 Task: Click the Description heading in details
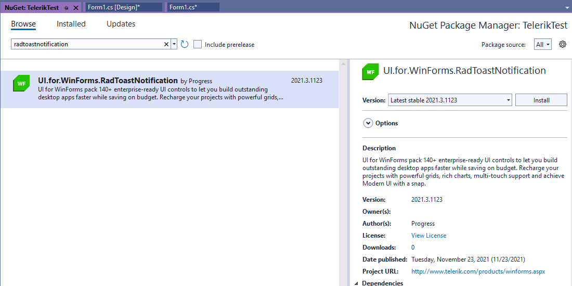point(379,148)
